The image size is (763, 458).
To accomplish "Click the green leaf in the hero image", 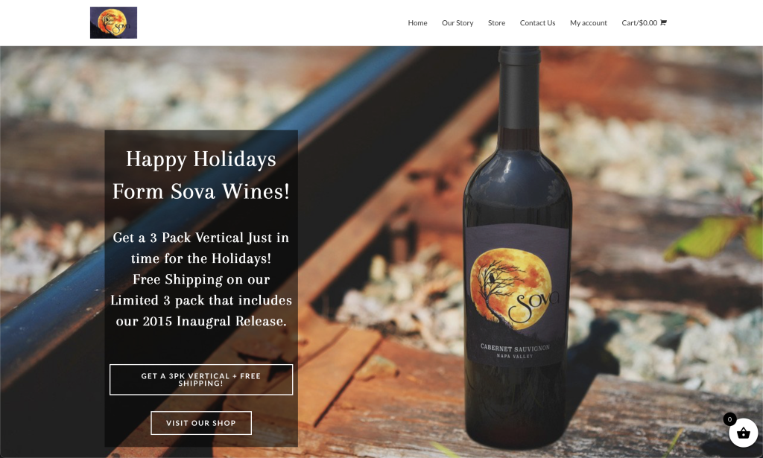I will (x=715, y=236).
